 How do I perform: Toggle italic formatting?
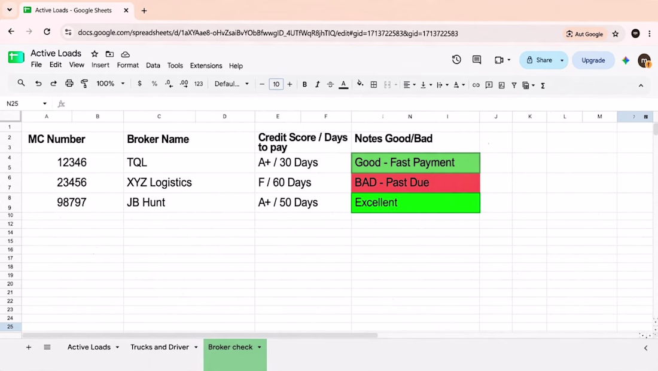click(318, 85)
